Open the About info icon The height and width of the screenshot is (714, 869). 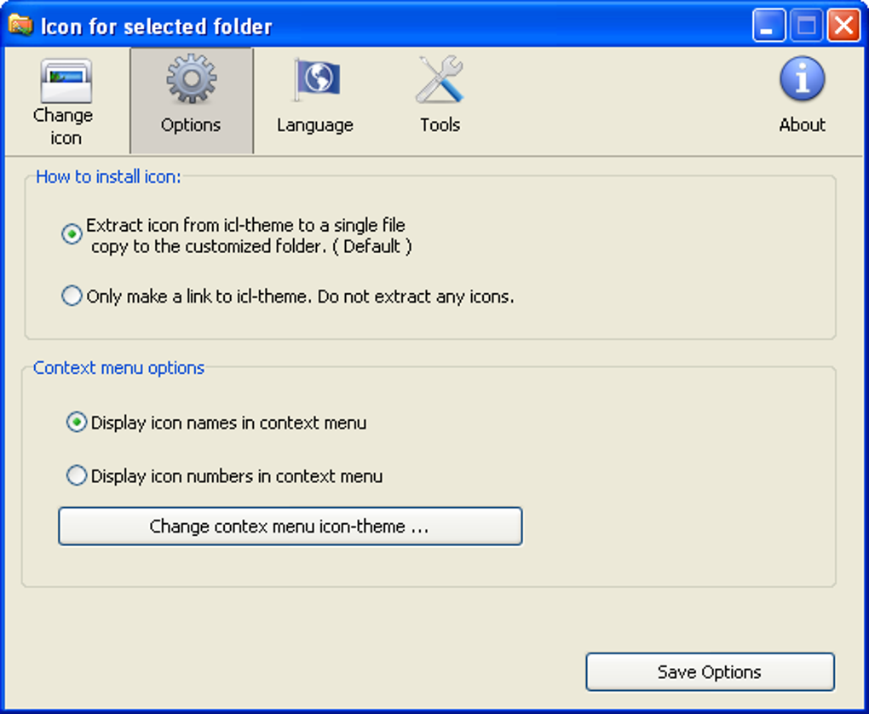tap(802, 78)
